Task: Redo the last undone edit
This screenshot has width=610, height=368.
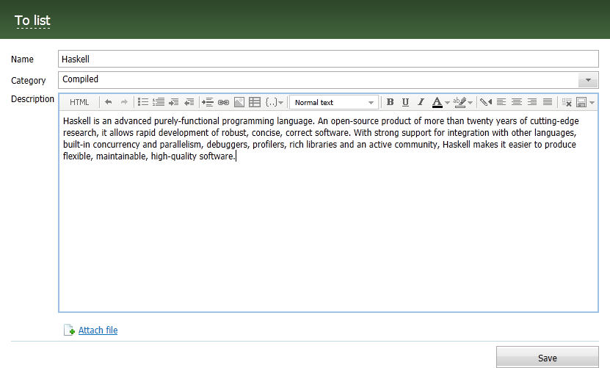Action: pyautogui.click(x=124, y=102)
